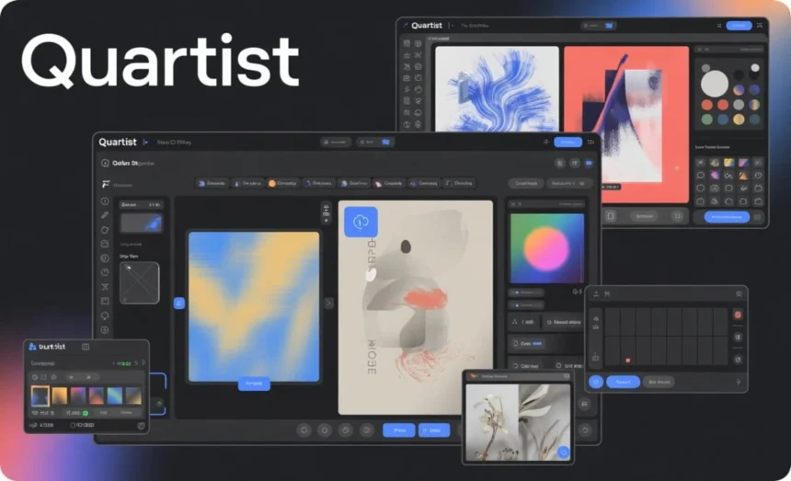The image size is (791, 481).
Task: Click the red shield icon in the grid window
Action: (738, 315)
